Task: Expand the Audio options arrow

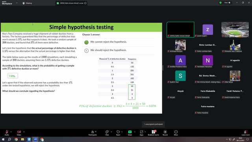Action: [11, 132]
